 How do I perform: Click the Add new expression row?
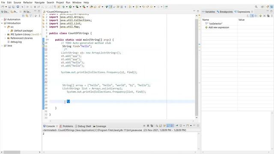click(x=219, y=27)
